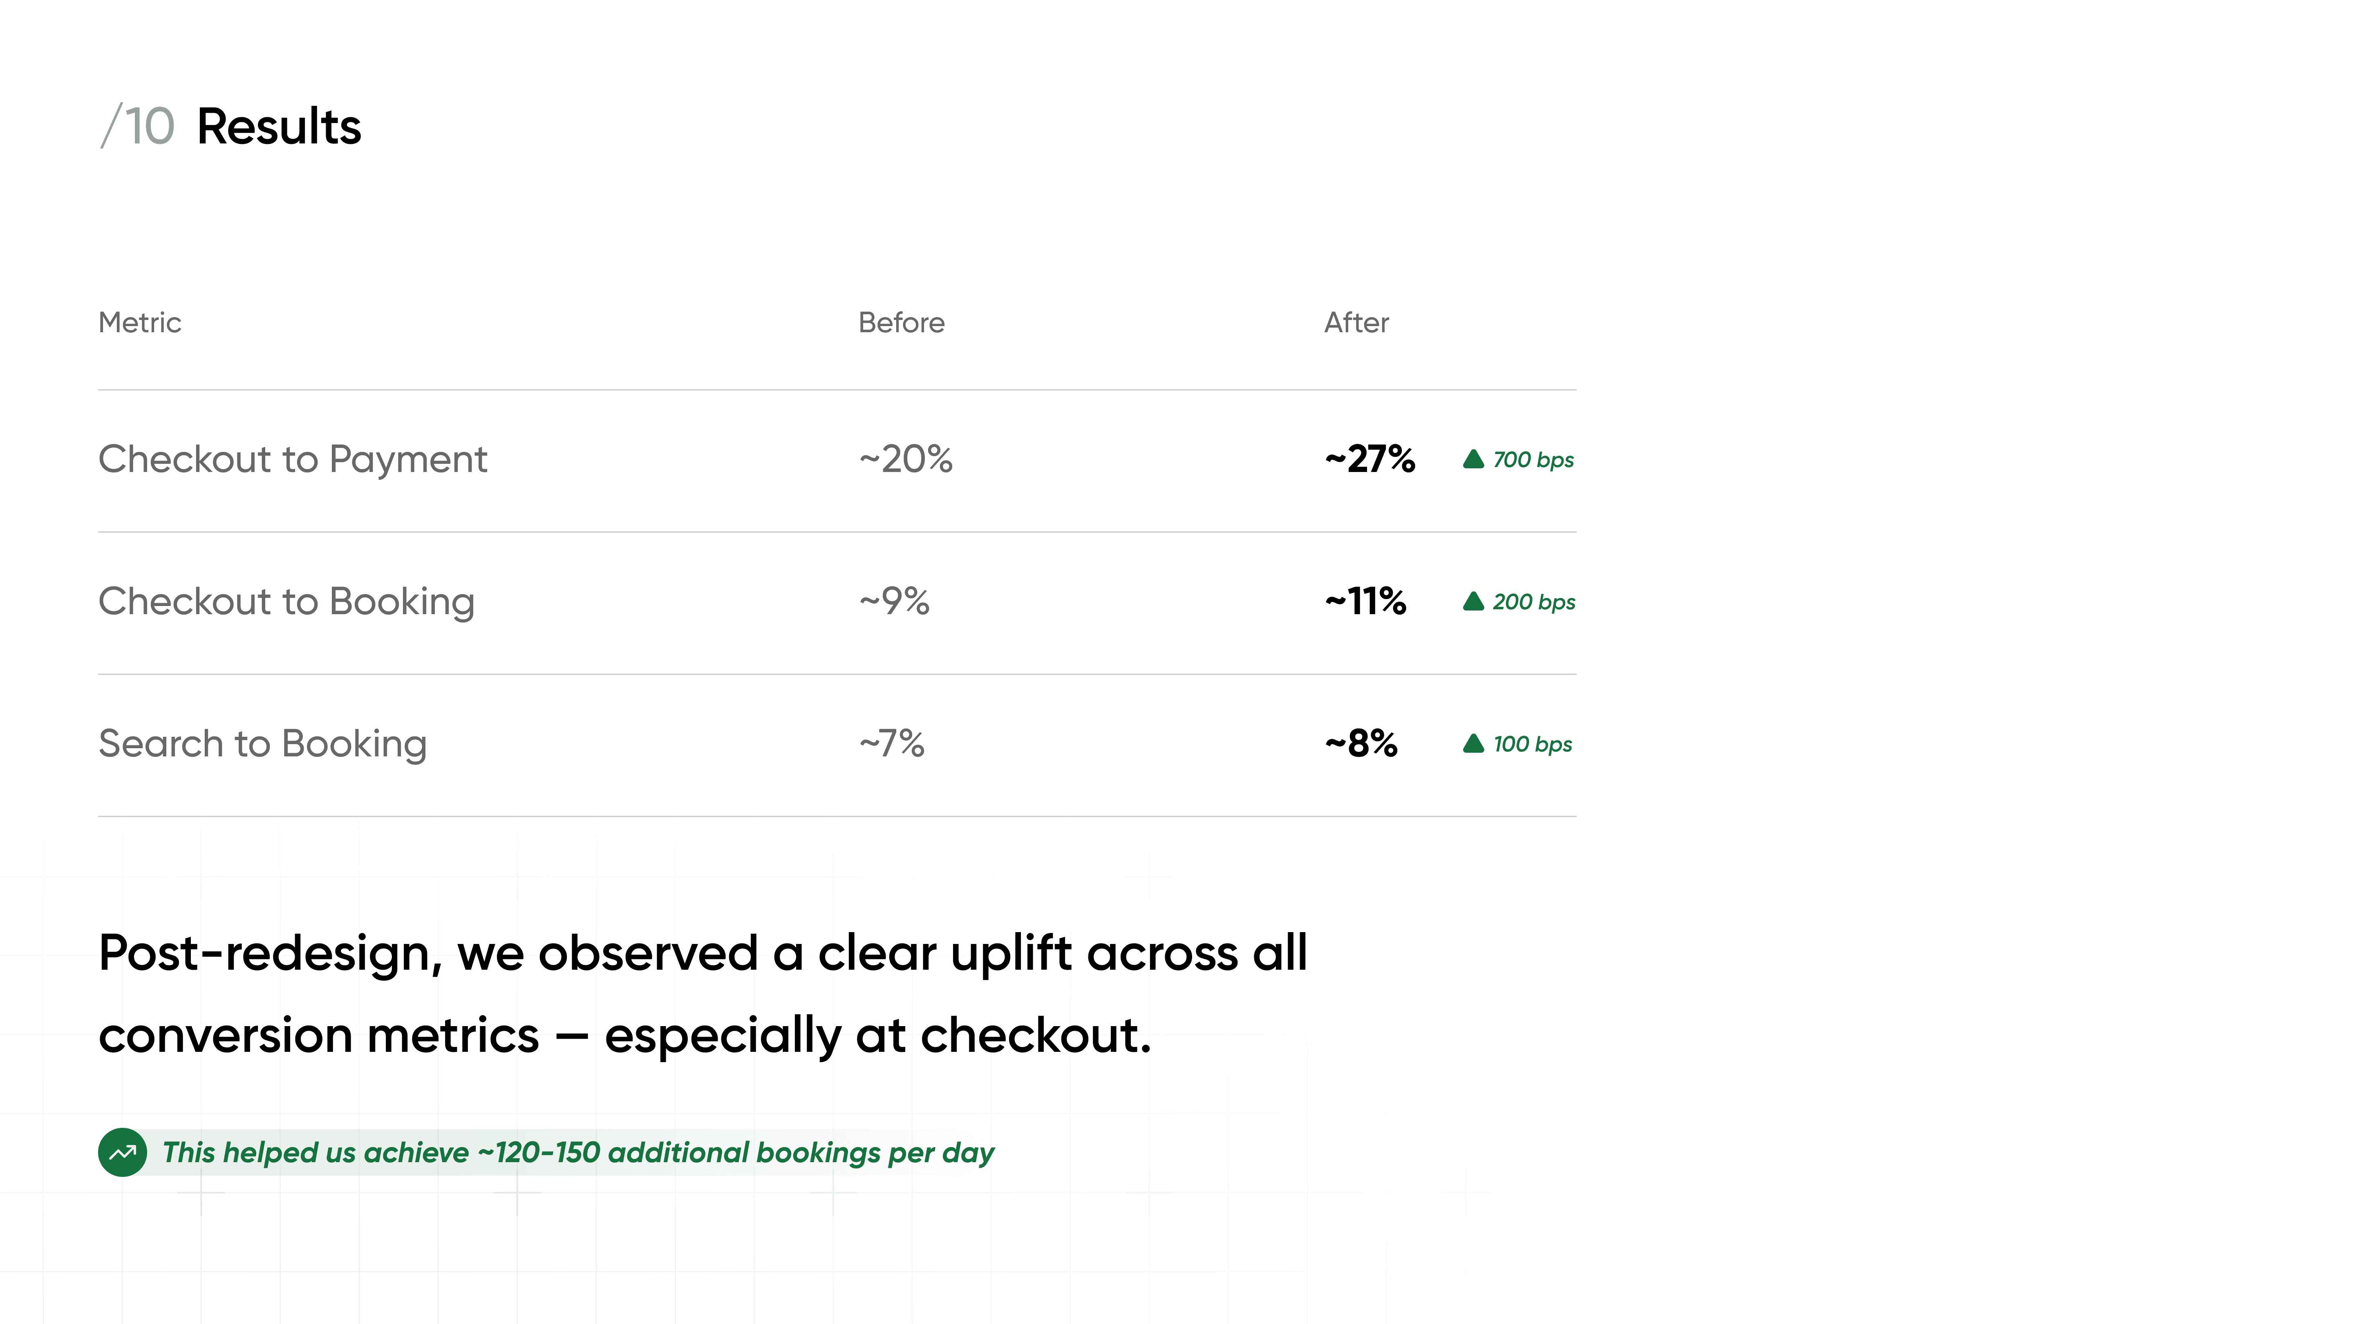Click the Results slide heading
Image resolution: width=2354 pixels, height=1324 pixels.
click(x=279, y=126)
